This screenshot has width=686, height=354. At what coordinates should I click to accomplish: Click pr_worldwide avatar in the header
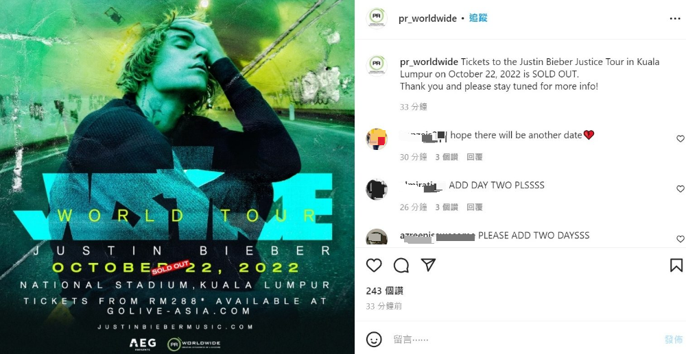376,18
